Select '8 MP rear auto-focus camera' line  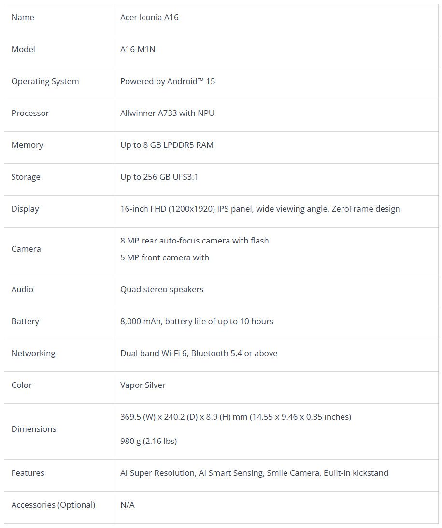coord(194,241)
